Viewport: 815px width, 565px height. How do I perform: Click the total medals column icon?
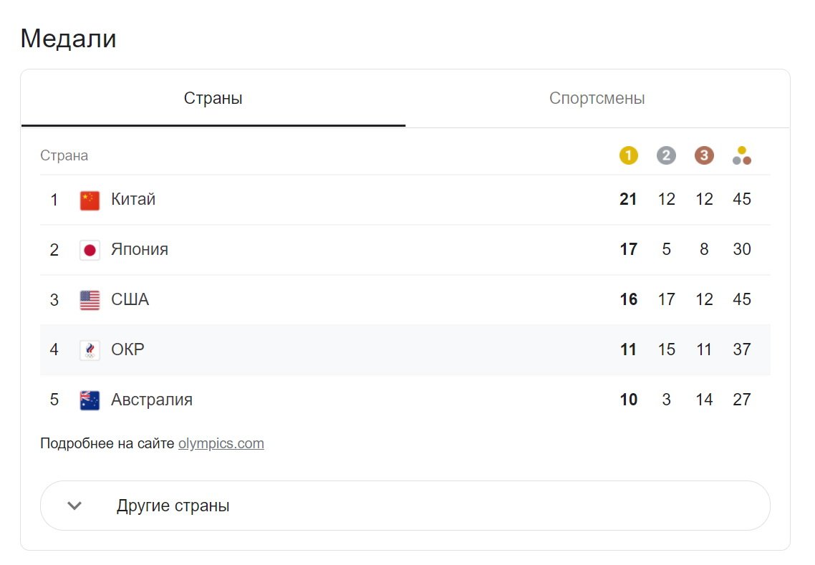(x=742, y=155)
